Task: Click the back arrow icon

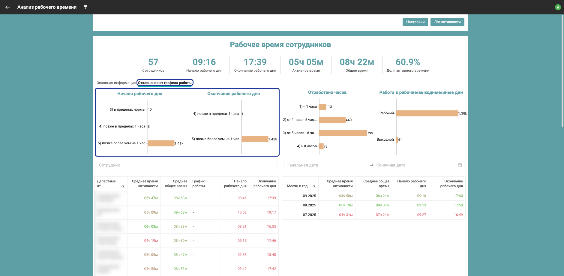Action: tap(7, 7)
